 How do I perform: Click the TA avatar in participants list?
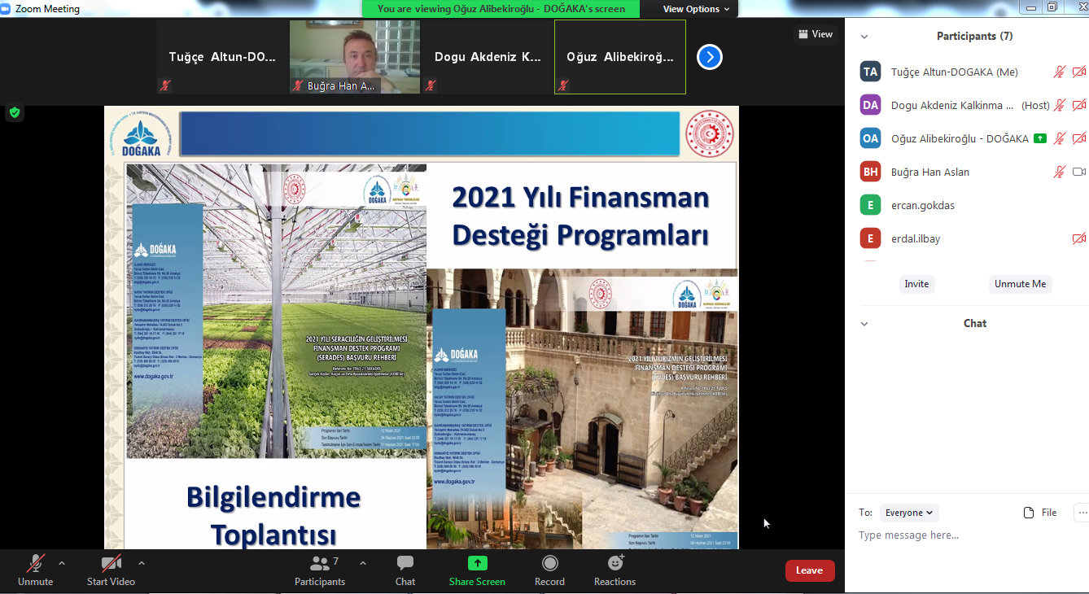(870, 72)
